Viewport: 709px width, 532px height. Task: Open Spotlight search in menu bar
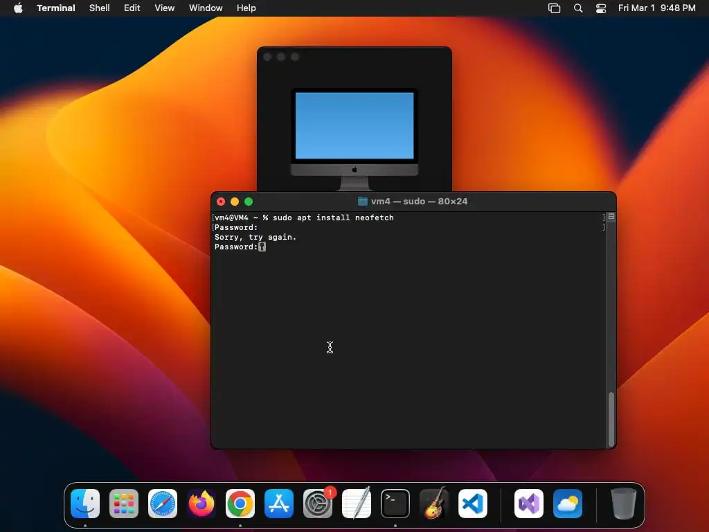click(x=578, y=8)
